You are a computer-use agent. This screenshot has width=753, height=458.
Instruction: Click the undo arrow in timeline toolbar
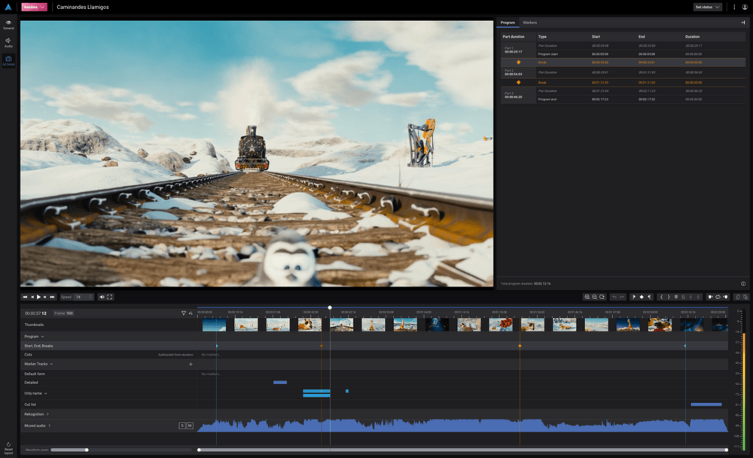click(614, 297)
